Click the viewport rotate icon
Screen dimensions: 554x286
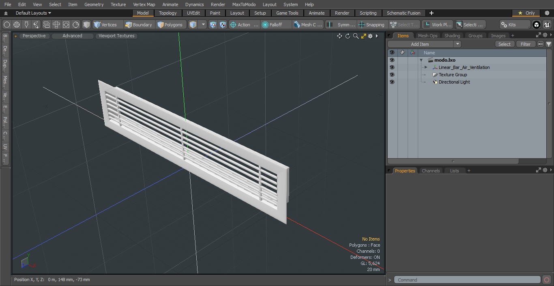[x=348, y=36]
